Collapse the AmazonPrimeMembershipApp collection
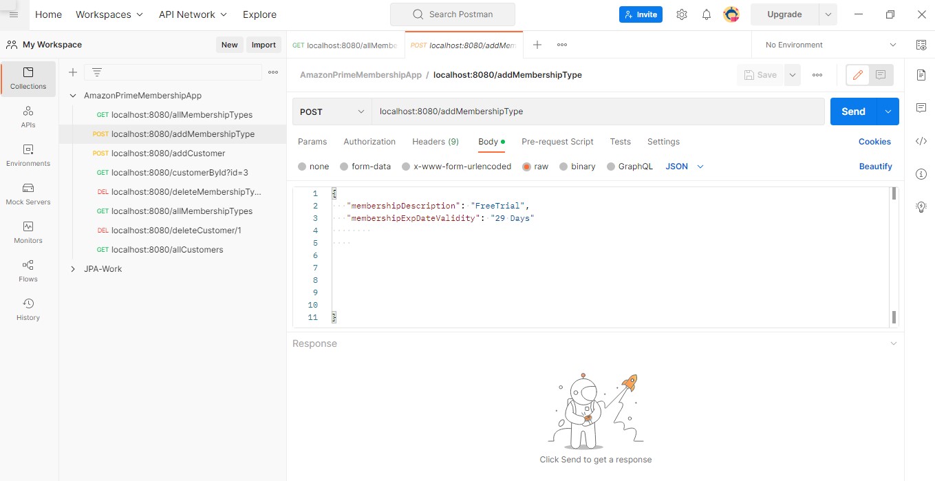This screenshot has width=935, height=481. click(72, 95)
